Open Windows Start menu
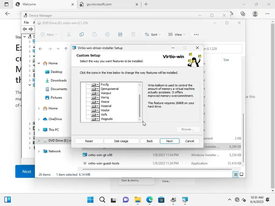The image size is (275, 206). (x=90, y=200)
